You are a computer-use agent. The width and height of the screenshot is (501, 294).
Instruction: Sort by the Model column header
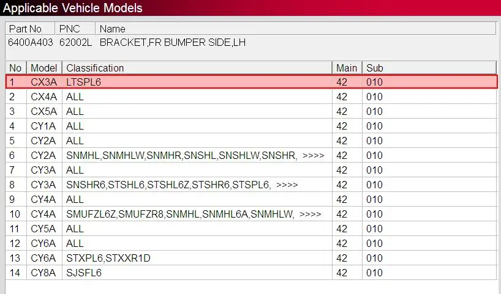click(44, 68)
